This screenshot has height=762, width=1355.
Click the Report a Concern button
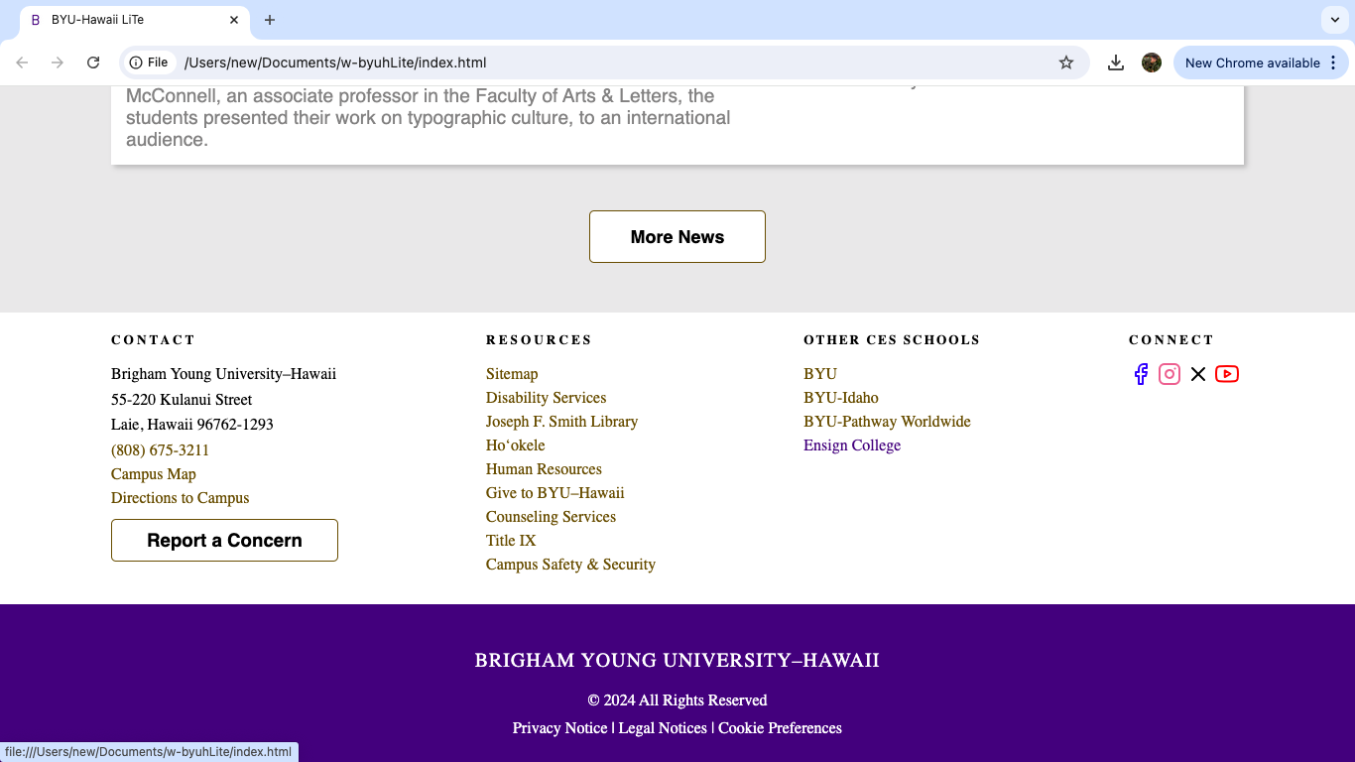pos(224,541)
